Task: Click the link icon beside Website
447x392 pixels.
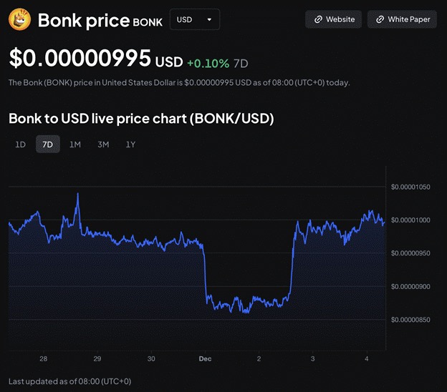Action: (318, 19)
